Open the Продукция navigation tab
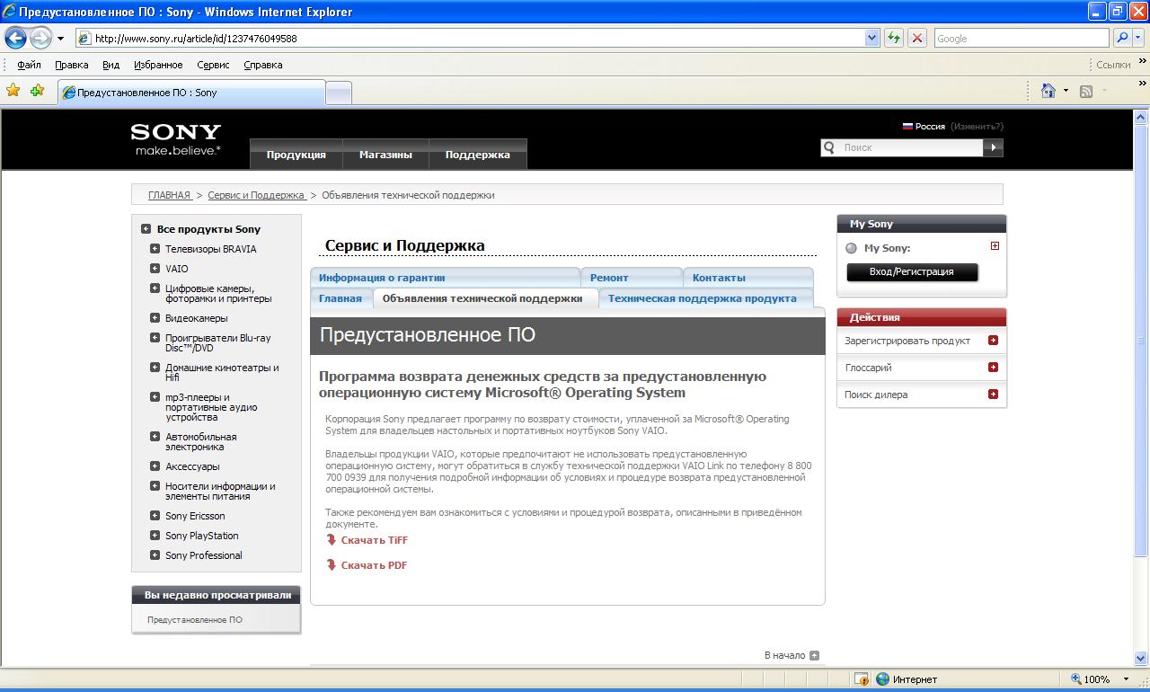 click(296, 155)
